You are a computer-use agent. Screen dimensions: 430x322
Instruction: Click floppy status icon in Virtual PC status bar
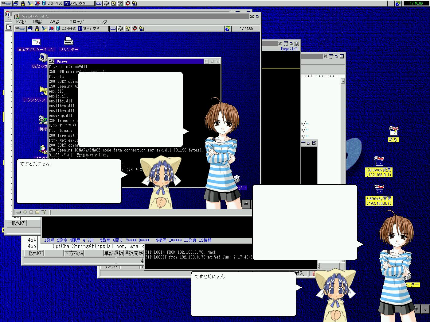(x=31, y=212)
